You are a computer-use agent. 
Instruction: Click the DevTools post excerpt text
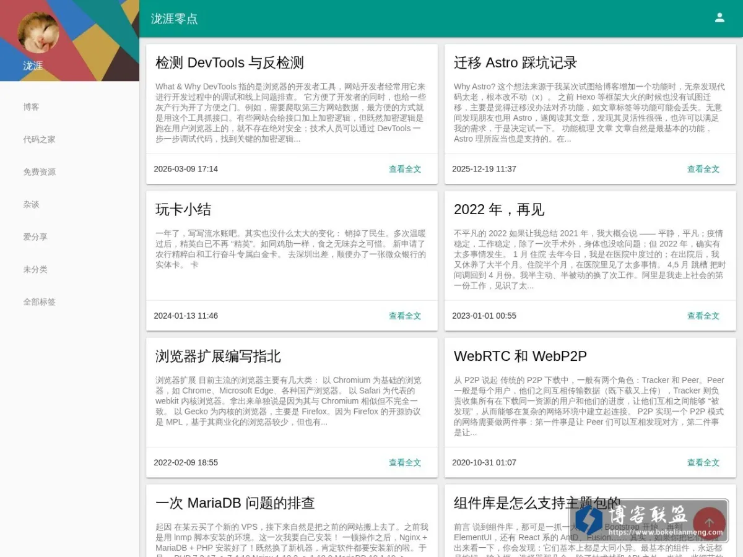(x=292, y=113)
